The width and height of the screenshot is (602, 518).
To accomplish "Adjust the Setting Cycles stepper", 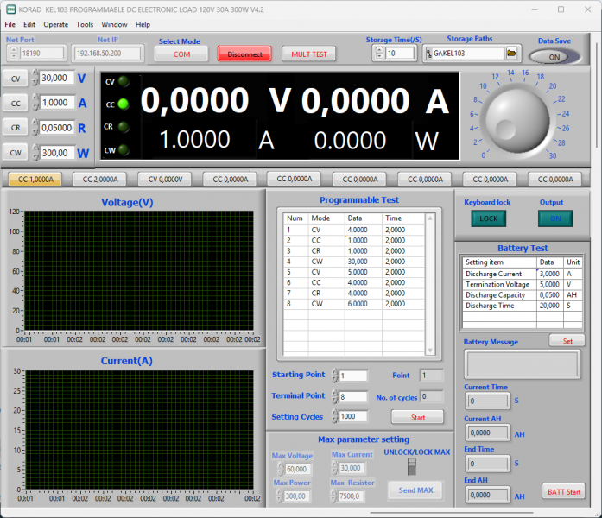I will coord(335,416).
